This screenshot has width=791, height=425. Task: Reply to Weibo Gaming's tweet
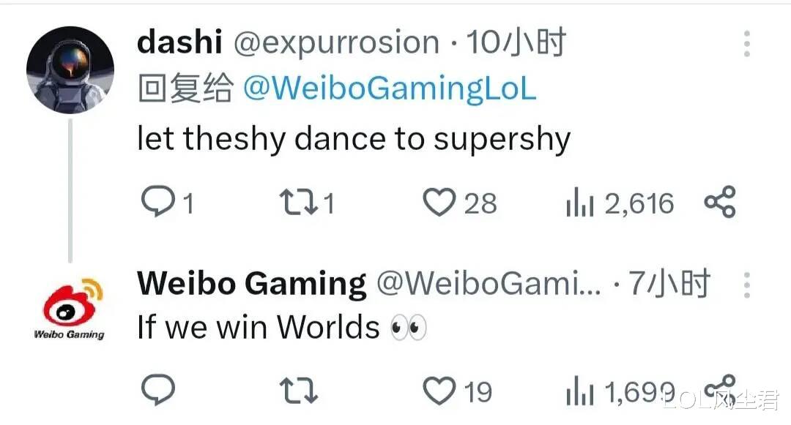tap(158, 389)
